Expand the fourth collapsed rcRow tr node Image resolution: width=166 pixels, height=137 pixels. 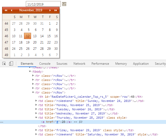click(x=33, y=88)
